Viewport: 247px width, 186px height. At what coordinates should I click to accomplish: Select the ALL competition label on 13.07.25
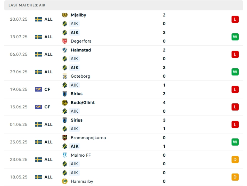[x=49, y=37]
